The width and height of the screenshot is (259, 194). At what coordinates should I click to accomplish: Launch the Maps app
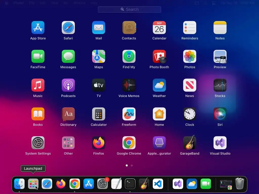(x=99, y=56)
